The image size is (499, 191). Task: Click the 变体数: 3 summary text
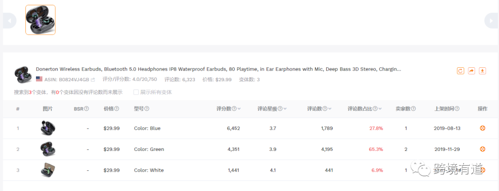click(249, 79)
